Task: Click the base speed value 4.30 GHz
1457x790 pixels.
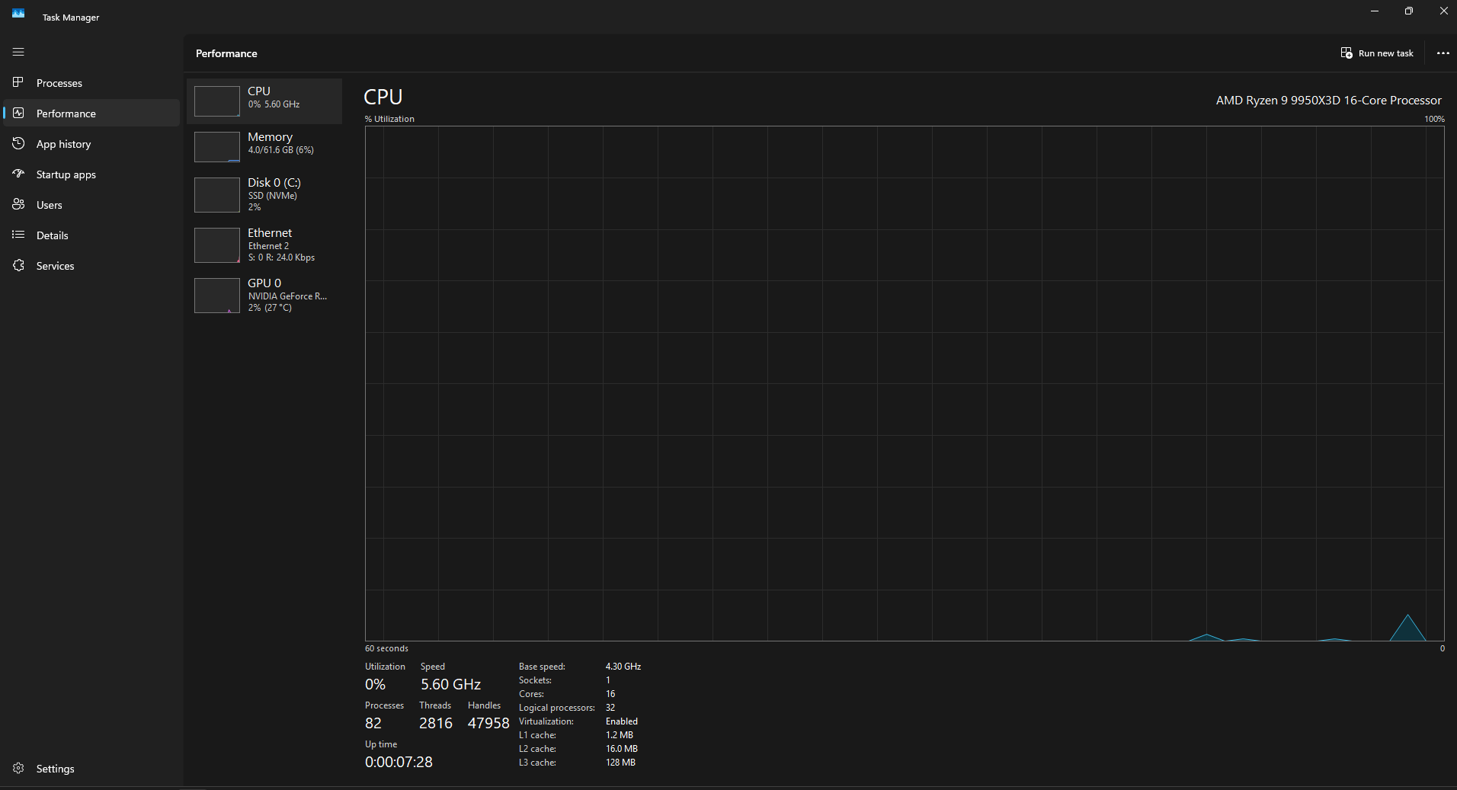Action: click(623, 667)
